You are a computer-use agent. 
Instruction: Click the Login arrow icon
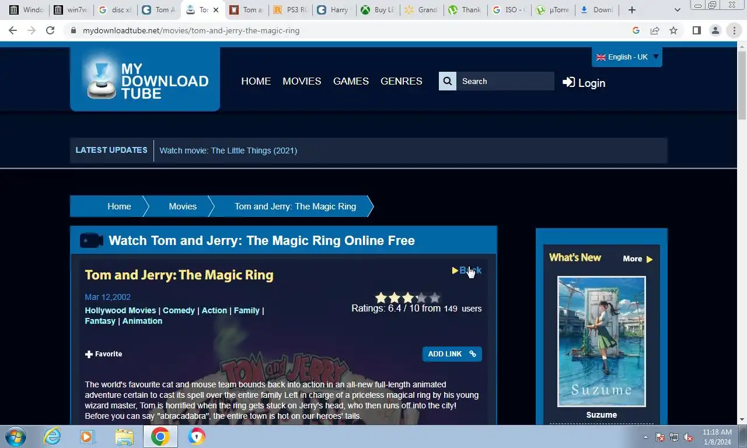[x=568, y=82]
